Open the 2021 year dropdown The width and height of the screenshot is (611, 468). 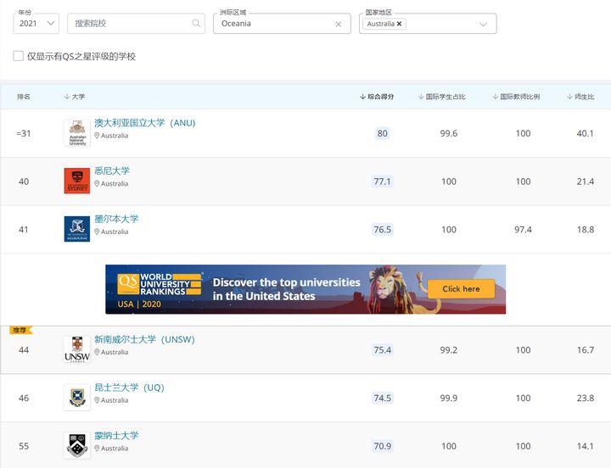36,24
